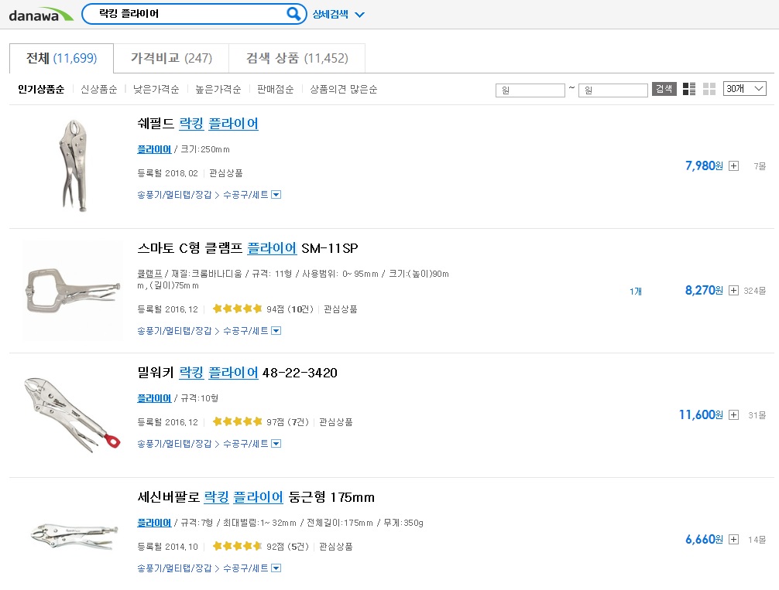Click 세신버팔로 plier product thumbnail

coord(73,537)
